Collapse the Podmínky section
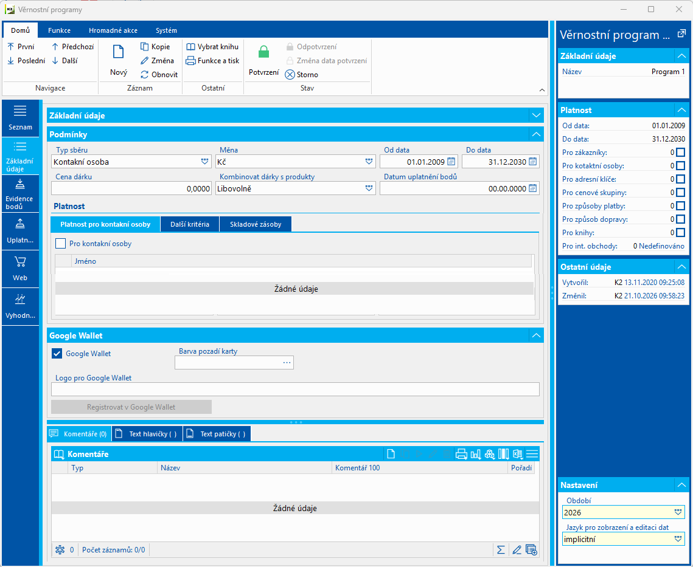The width and height of the screenshot is (693, 567). (x=536, y=134)
